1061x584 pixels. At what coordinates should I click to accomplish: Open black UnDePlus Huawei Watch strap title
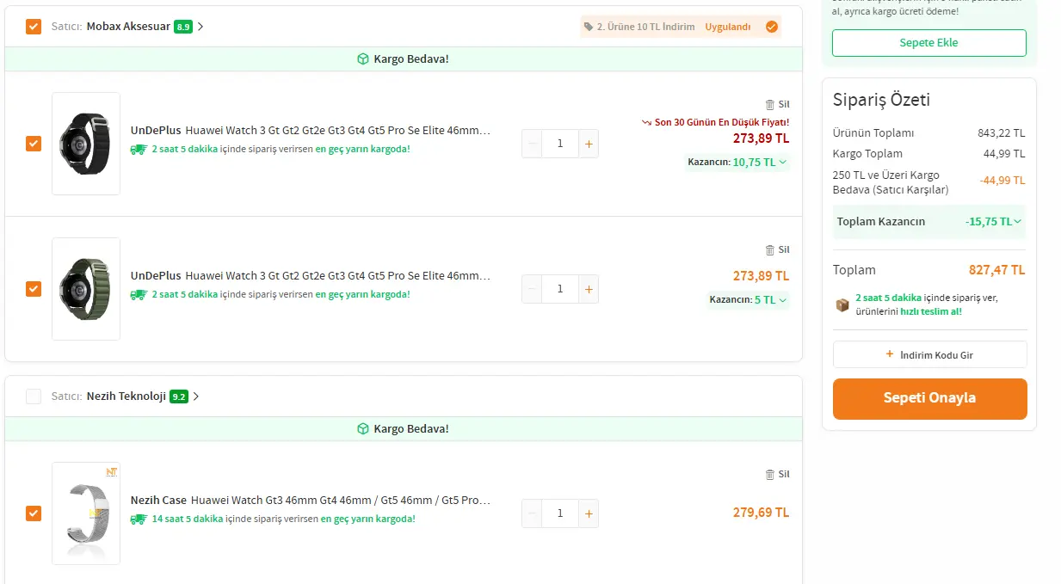click(311, 131)
